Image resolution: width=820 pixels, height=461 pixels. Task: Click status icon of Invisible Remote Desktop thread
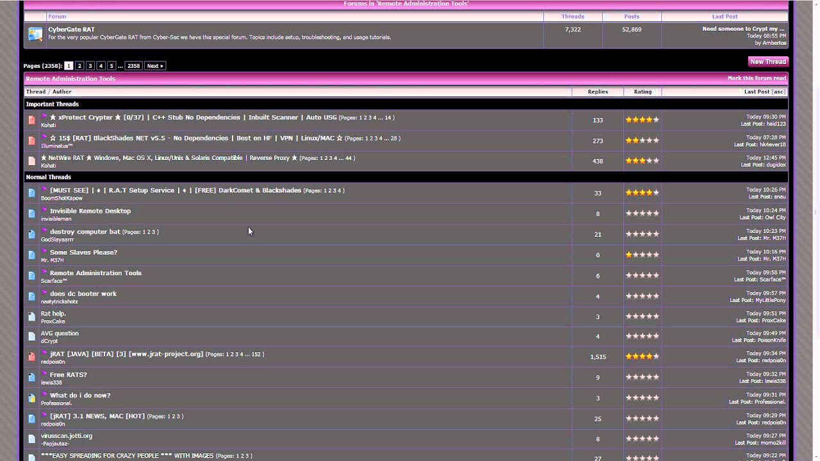(31, 213)
